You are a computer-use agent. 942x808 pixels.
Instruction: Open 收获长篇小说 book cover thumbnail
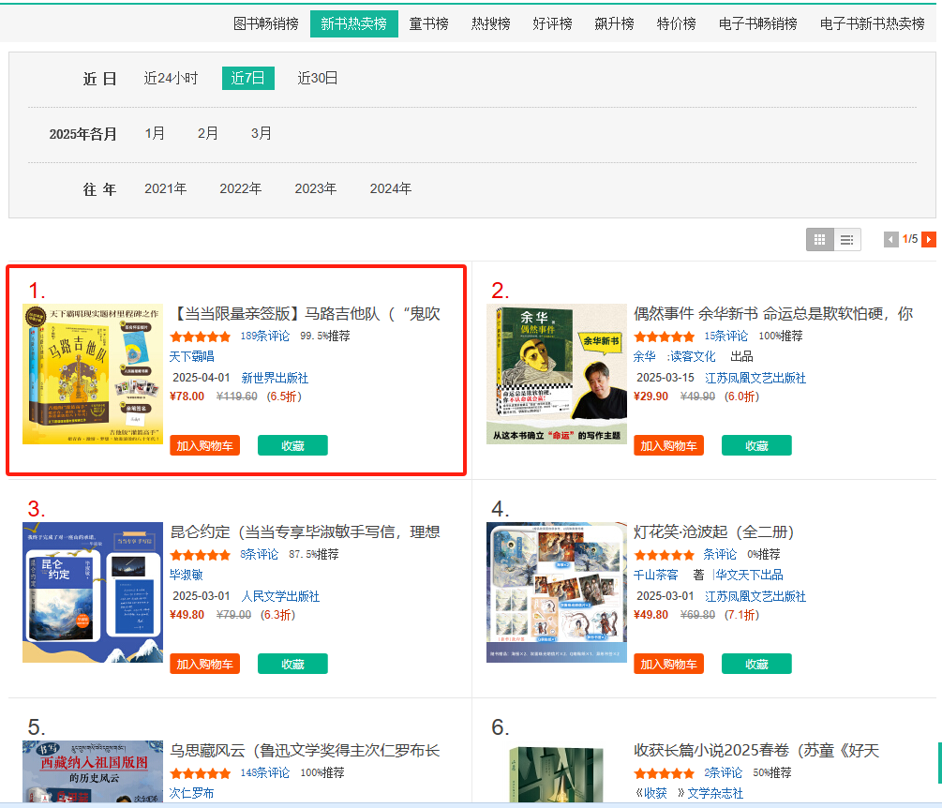coord(557,773)
